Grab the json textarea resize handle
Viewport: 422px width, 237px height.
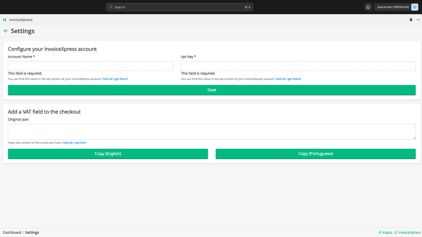(414, 138)
